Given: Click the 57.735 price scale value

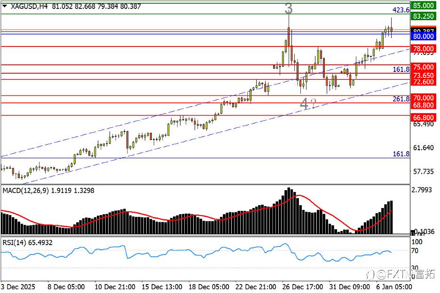Looking at the screenshot, I should 424,171.
